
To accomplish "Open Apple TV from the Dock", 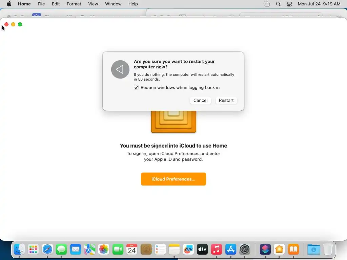I will [x=202, y=250].
